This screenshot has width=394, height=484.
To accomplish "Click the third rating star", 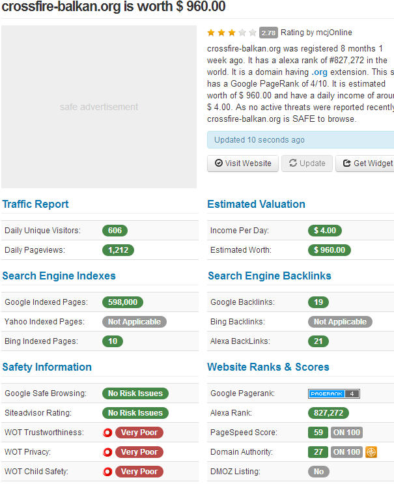I will (232, 33).
